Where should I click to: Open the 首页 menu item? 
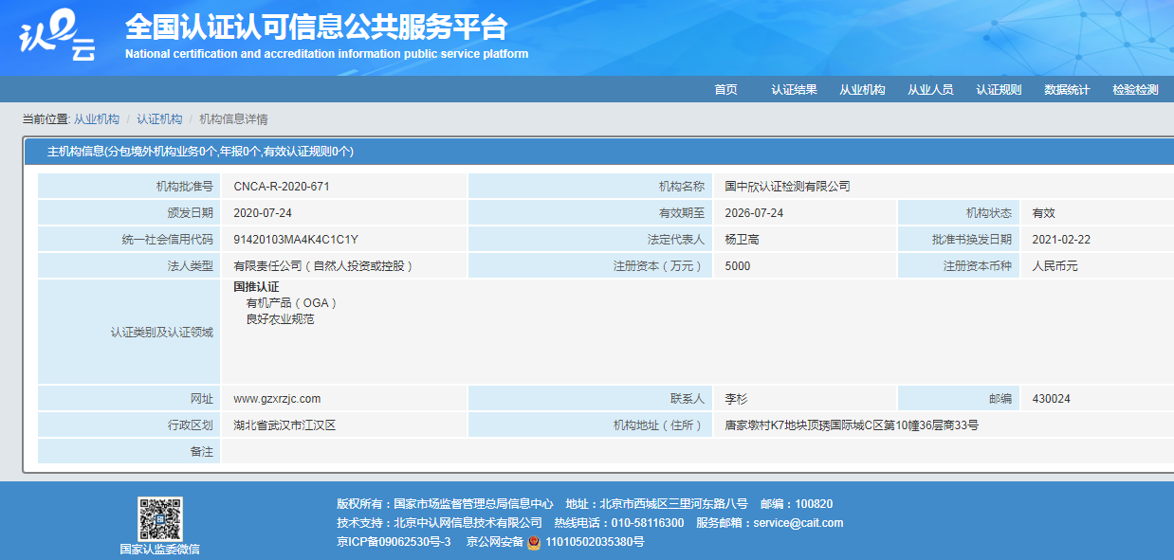click(x=725, y=90)
